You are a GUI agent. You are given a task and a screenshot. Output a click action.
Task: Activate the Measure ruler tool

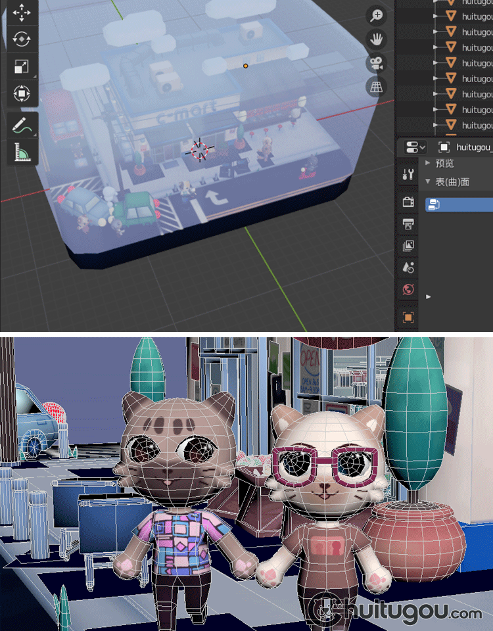21,152
